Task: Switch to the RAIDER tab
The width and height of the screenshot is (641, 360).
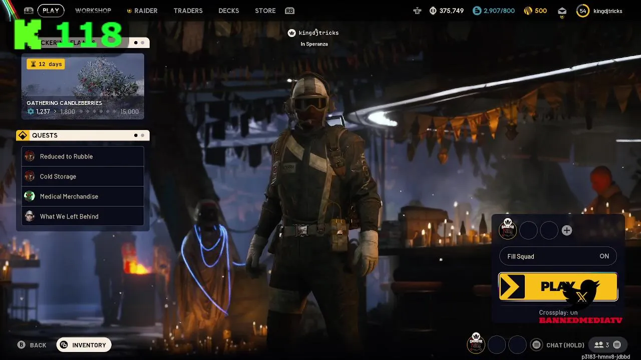Action: pos(142,10)
